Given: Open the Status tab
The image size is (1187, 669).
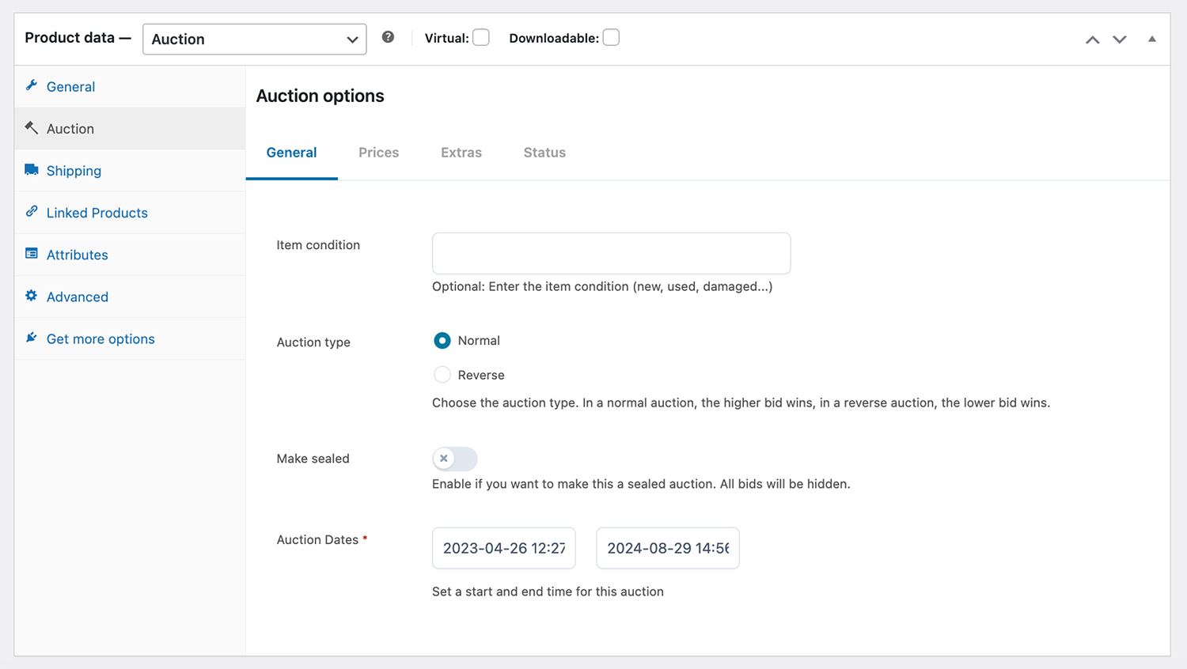Looking at the screenshot, I should (544, 153).
